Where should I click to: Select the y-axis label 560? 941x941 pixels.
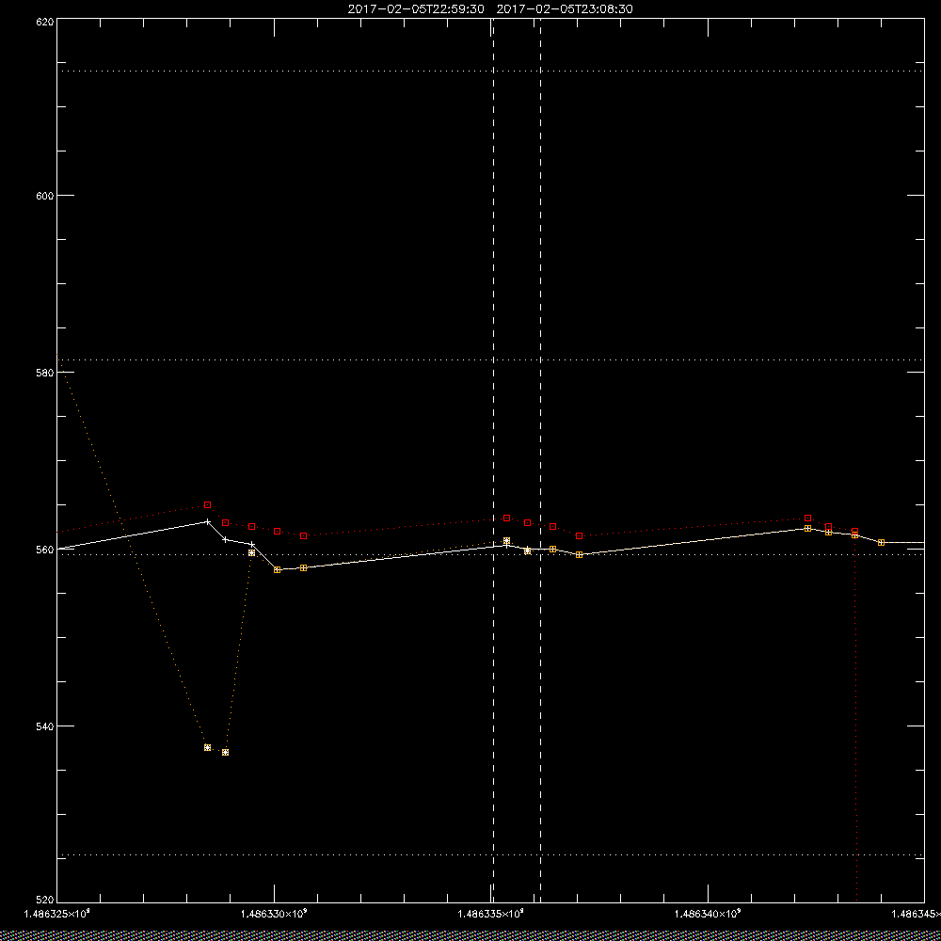45,550
